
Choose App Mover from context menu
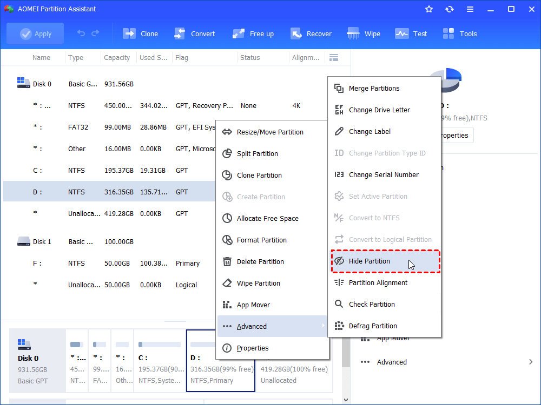coord(273,305)
